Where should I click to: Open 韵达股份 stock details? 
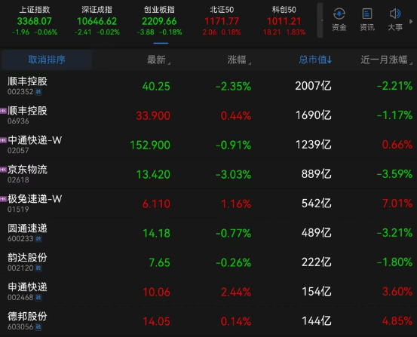[x=208, y=262]
